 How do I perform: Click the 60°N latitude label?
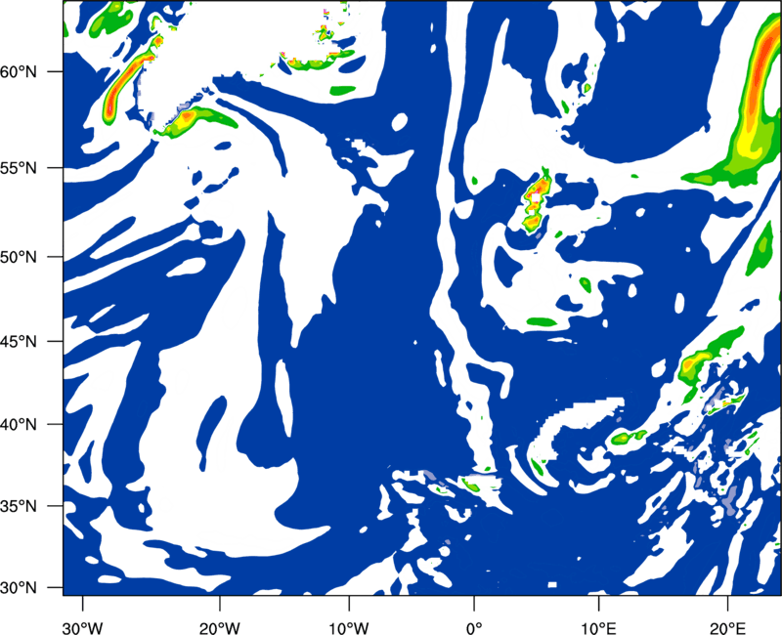19,71
